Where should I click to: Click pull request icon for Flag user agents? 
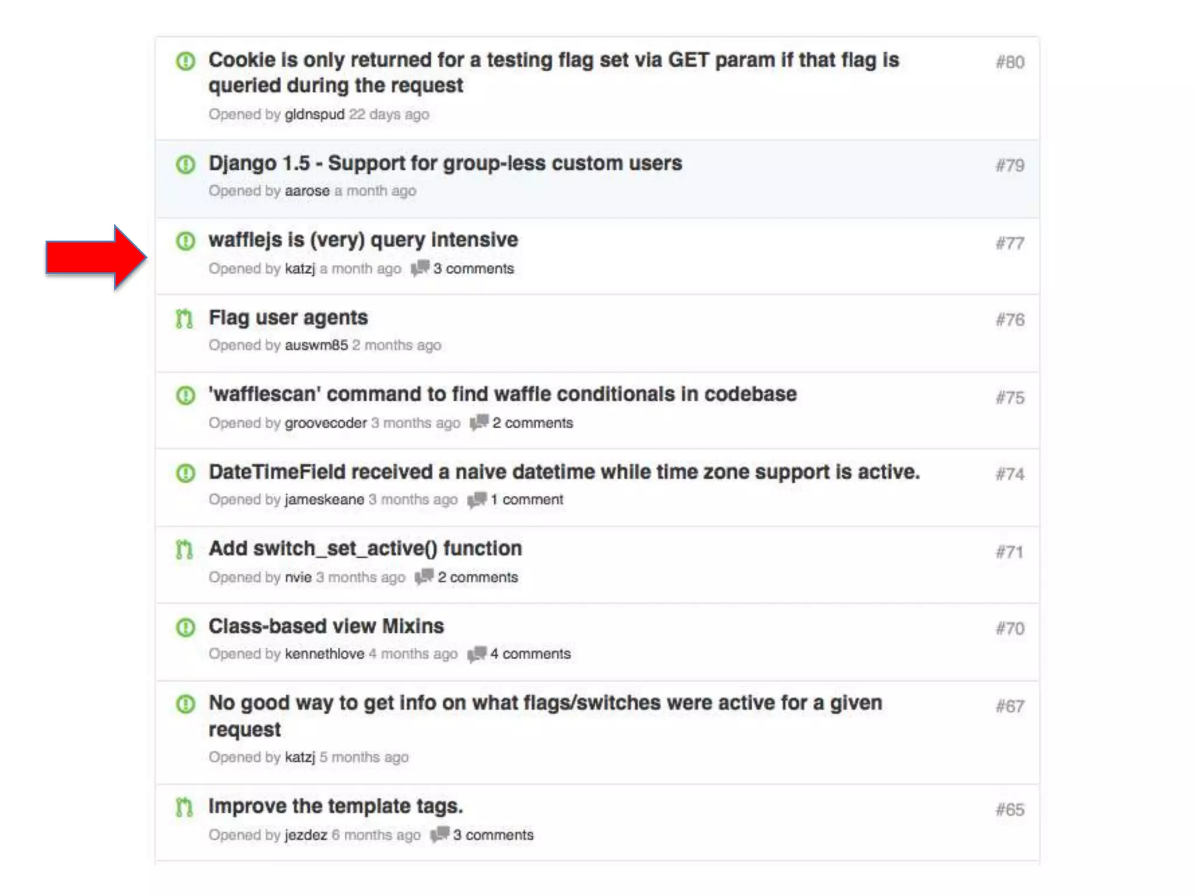coord(184,319)
